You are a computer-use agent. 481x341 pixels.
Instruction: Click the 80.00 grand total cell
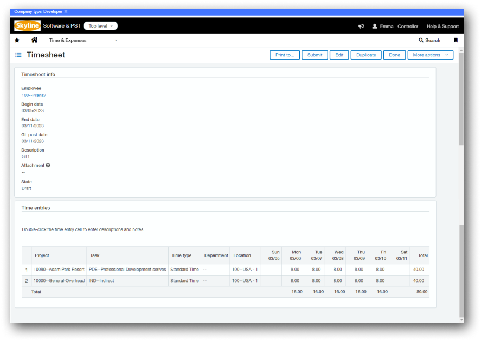[x=422, y=292]
